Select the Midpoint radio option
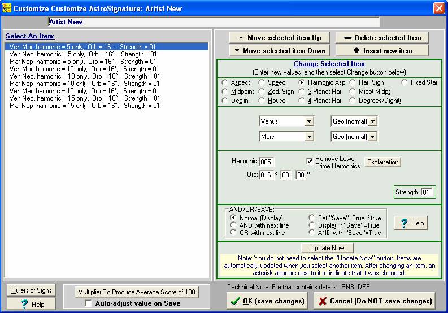 tap(226, 92)
